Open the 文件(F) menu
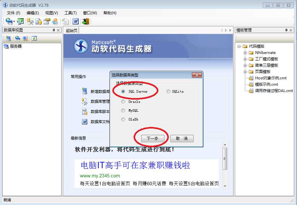The height and width of the screenshot is (205, 297). point(14,13)
